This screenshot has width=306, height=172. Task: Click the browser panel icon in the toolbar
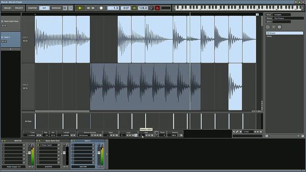[70, 8]
